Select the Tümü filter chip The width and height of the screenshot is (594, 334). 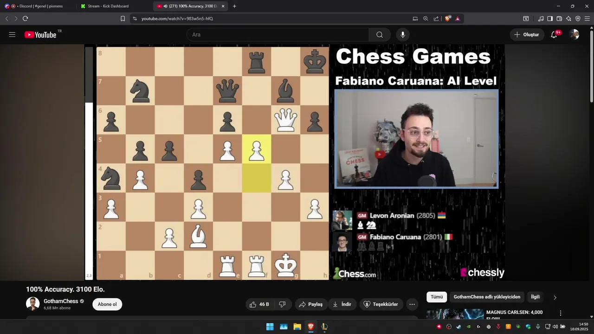[x=437, y=297]
